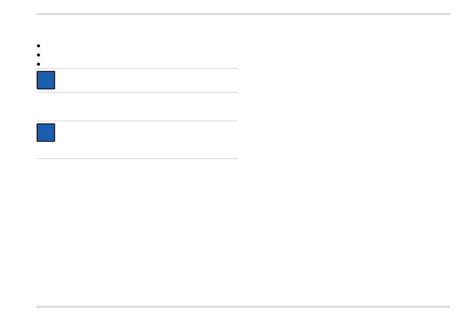Select the second bullet point marker

pos(39,55)
